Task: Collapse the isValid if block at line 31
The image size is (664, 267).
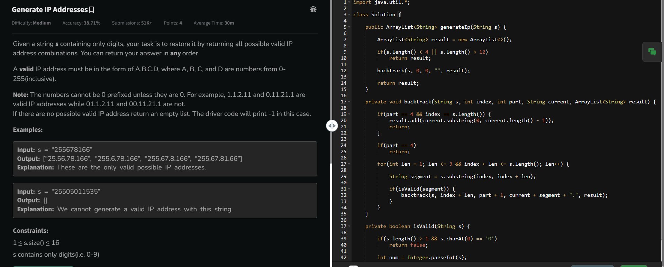Action: [349, 189]
